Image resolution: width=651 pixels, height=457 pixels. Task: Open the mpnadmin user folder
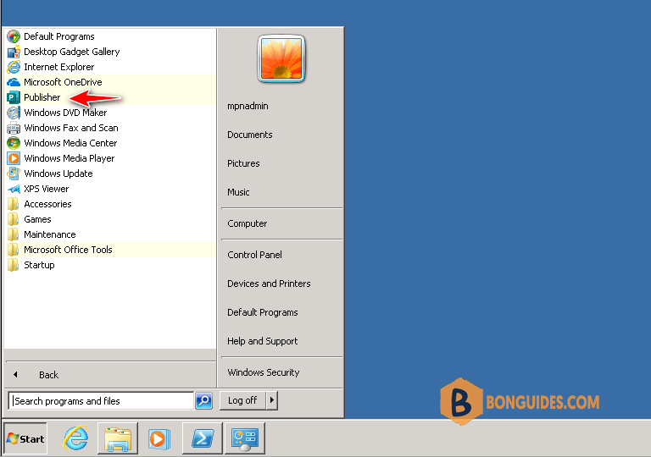(x=281, y=106)
